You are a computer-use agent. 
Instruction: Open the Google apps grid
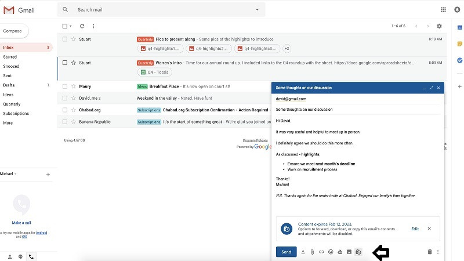[443, 10]
